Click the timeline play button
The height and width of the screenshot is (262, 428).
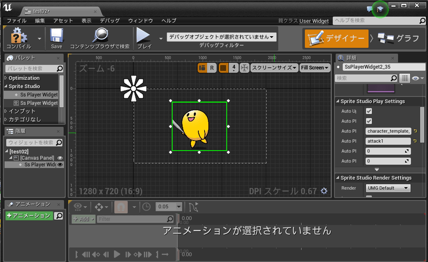click(x=117, y=254)
